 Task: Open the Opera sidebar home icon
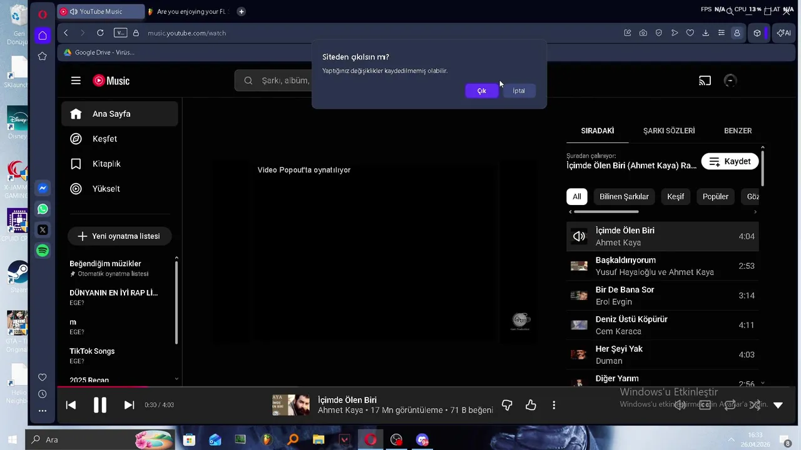pyautogui.click(x=43, y=36)
